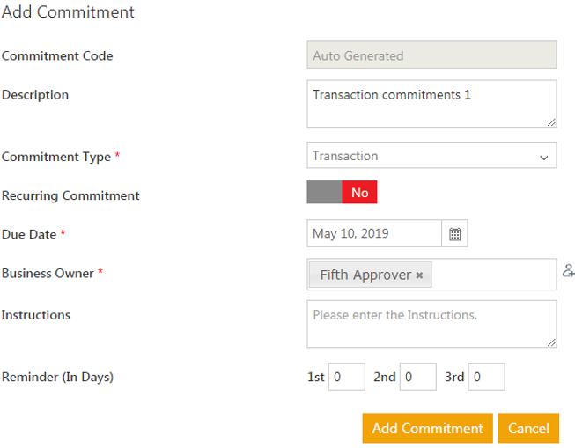575x448 pixels.
Task: Click the Instructions textarea resize corner
Action: [551, 342]
